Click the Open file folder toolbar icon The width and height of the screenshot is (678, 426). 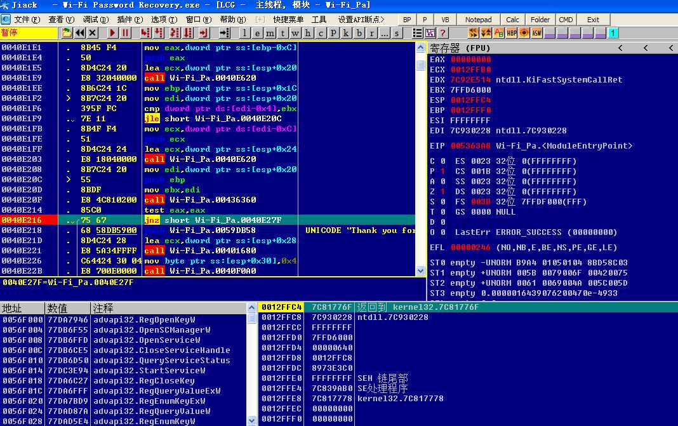pyautogui.click(x=67, y=33)
